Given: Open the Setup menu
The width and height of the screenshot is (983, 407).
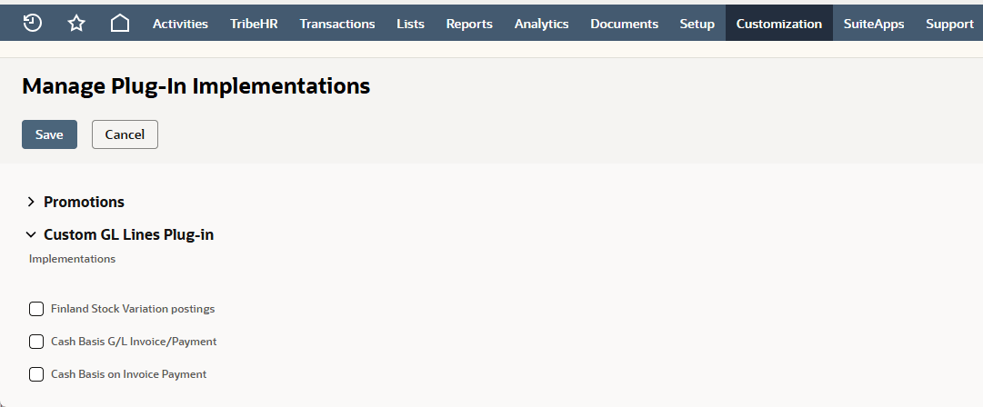Looking at the screenshot, I should tap(697, 24).
